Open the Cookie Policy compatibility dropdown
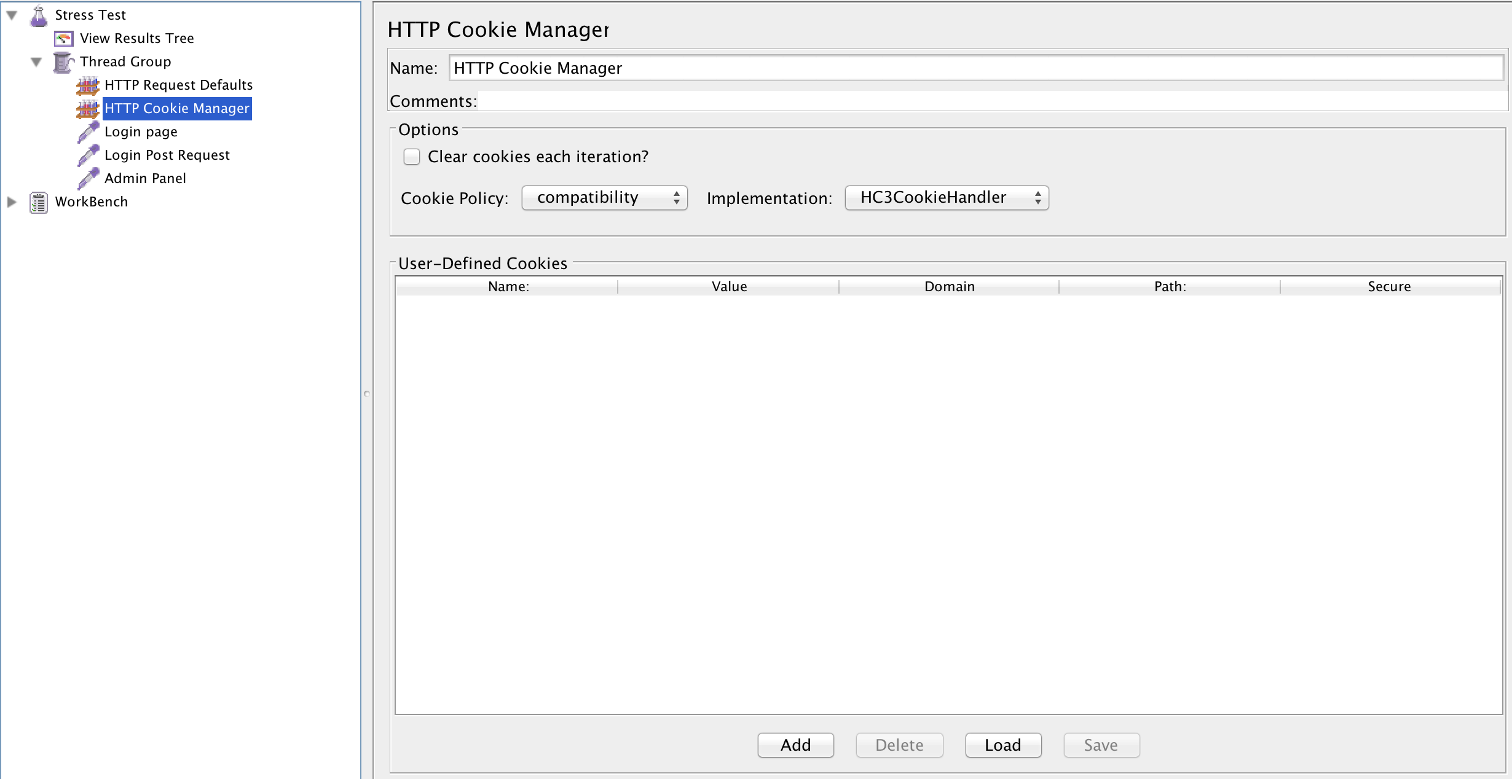The width and height of the screenshot is (1512, 779). tap(605, 198)
